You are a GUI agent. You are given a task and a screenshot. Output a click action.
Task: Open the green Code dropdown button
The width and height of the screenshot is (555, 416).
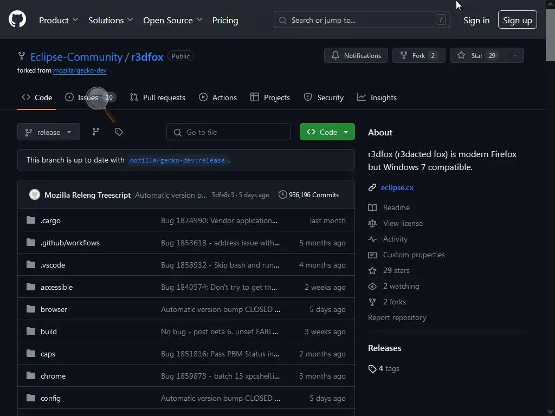(x=327, y=132)
